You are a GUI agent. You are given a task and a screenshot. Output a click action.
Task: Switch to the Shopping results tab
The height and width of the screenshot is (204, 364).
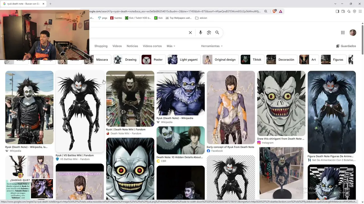click(x=101, y=46)
